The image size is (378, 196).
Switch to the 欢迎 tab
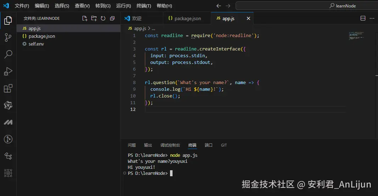click(142, 18)
